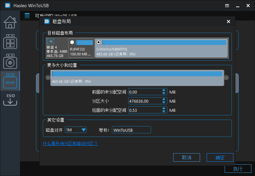Open the system and boot partition help link
Screen dimensions: 255x176
[x=70, y=143]
